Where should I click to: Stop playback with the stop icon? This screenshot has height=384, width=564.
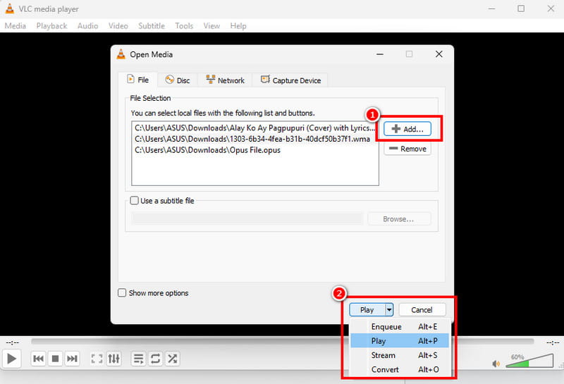coord(56,359)
